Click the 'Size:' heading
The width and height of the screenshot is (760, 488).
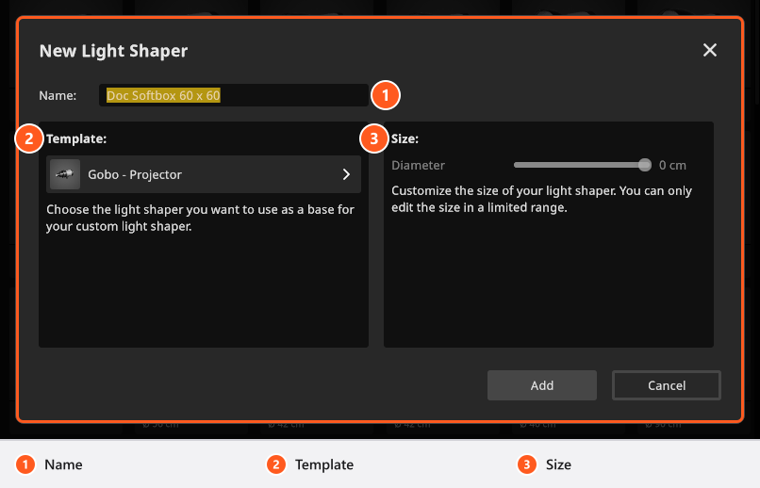click(405, 138)
